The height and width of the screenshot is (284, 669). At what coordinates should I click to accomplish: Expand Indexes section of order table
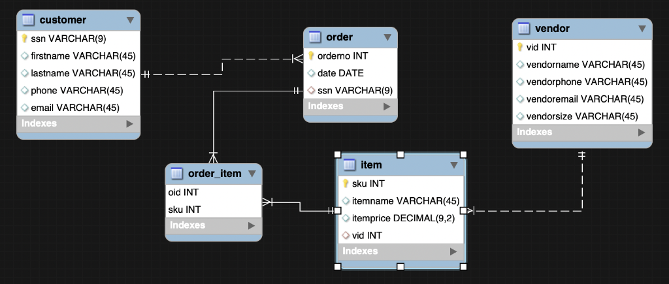pyautogui.click(x=387, y=106)
